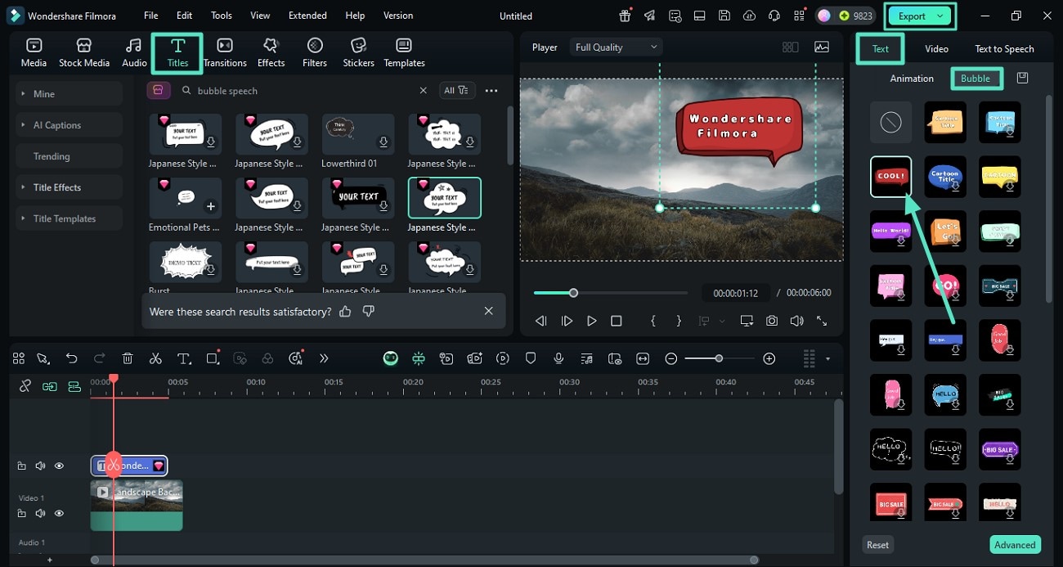Open the headset support icon
The height and width of the screenshot is (567, 1063).
(774, 16)
